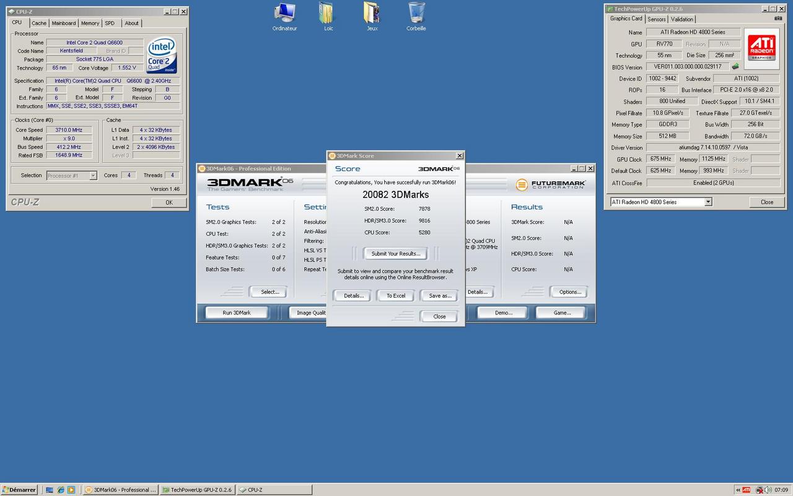793x496 pixels.
Task: Click Close button in 3DMark Score dialog
Action: [439, 316]
